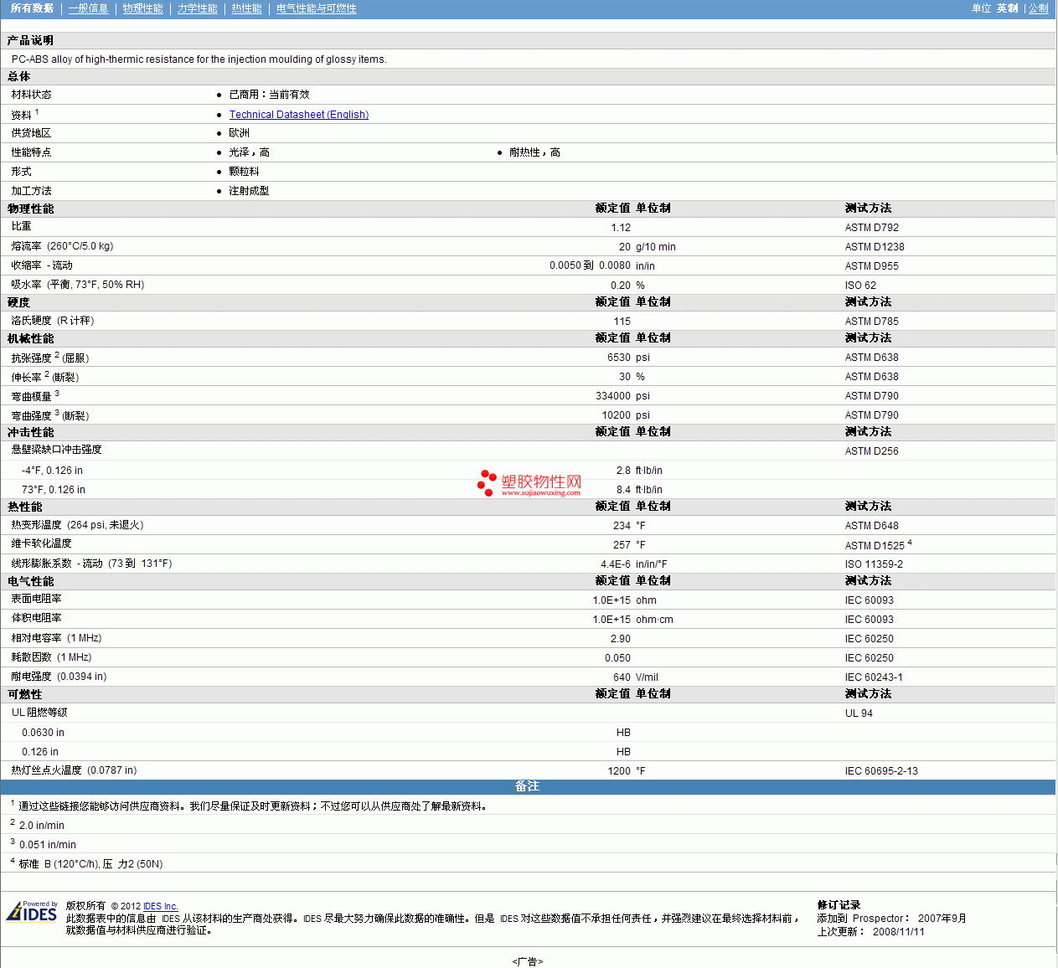Select IEC 60243-1 test method

point(874,677)
